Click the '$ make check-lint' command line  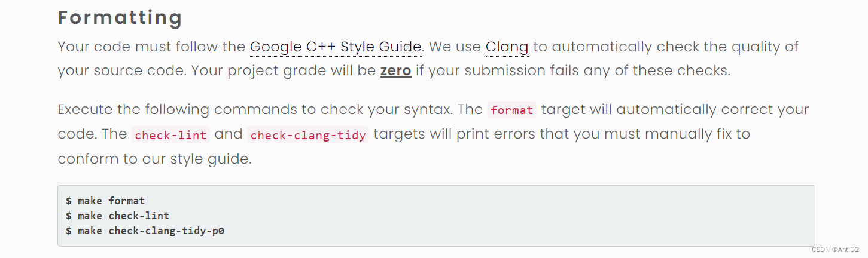(117, 216)
